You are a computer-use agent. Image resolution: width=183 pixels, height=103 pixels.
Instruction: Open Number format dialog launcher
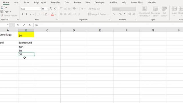[136, 20]
